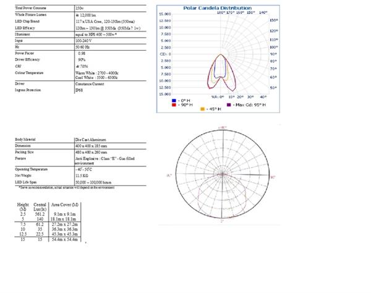The width and height of the screenshot is (371, 293).
Task: Select the '70%' CRI value
Action: coord(82,67)
